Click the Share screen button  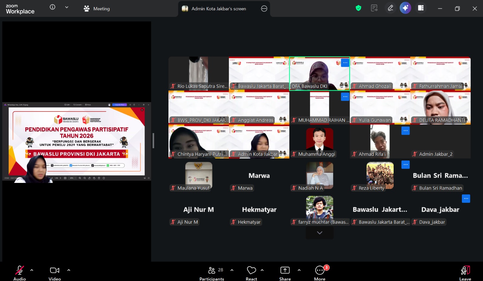click(x=285, y=273)
